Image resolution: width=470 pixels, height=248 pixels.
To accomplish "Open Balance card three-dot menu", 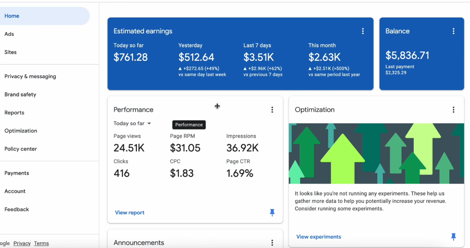I will point(454,31).
